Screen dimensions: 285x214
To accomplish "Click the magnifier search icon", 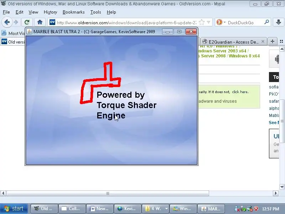I will (x=266, y=22).
